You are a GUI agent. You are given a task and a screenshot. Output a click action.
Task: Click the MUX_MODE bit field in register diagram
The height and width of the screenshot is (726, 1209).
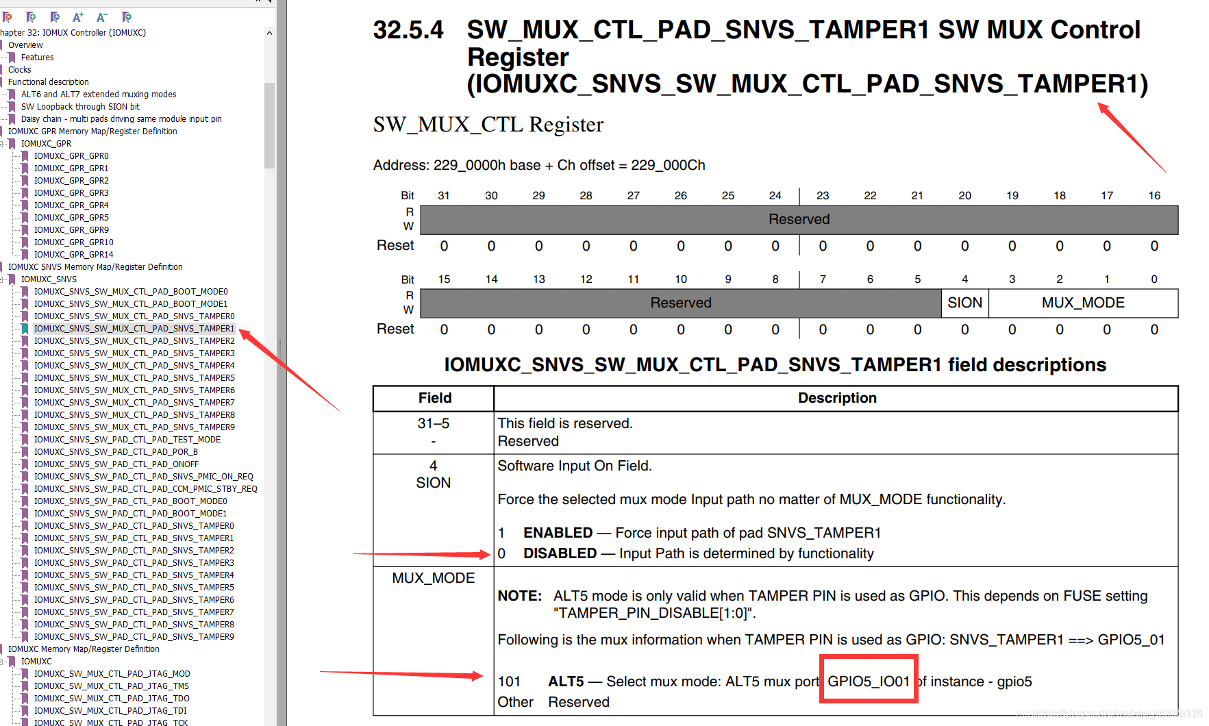pos(1083,303)
